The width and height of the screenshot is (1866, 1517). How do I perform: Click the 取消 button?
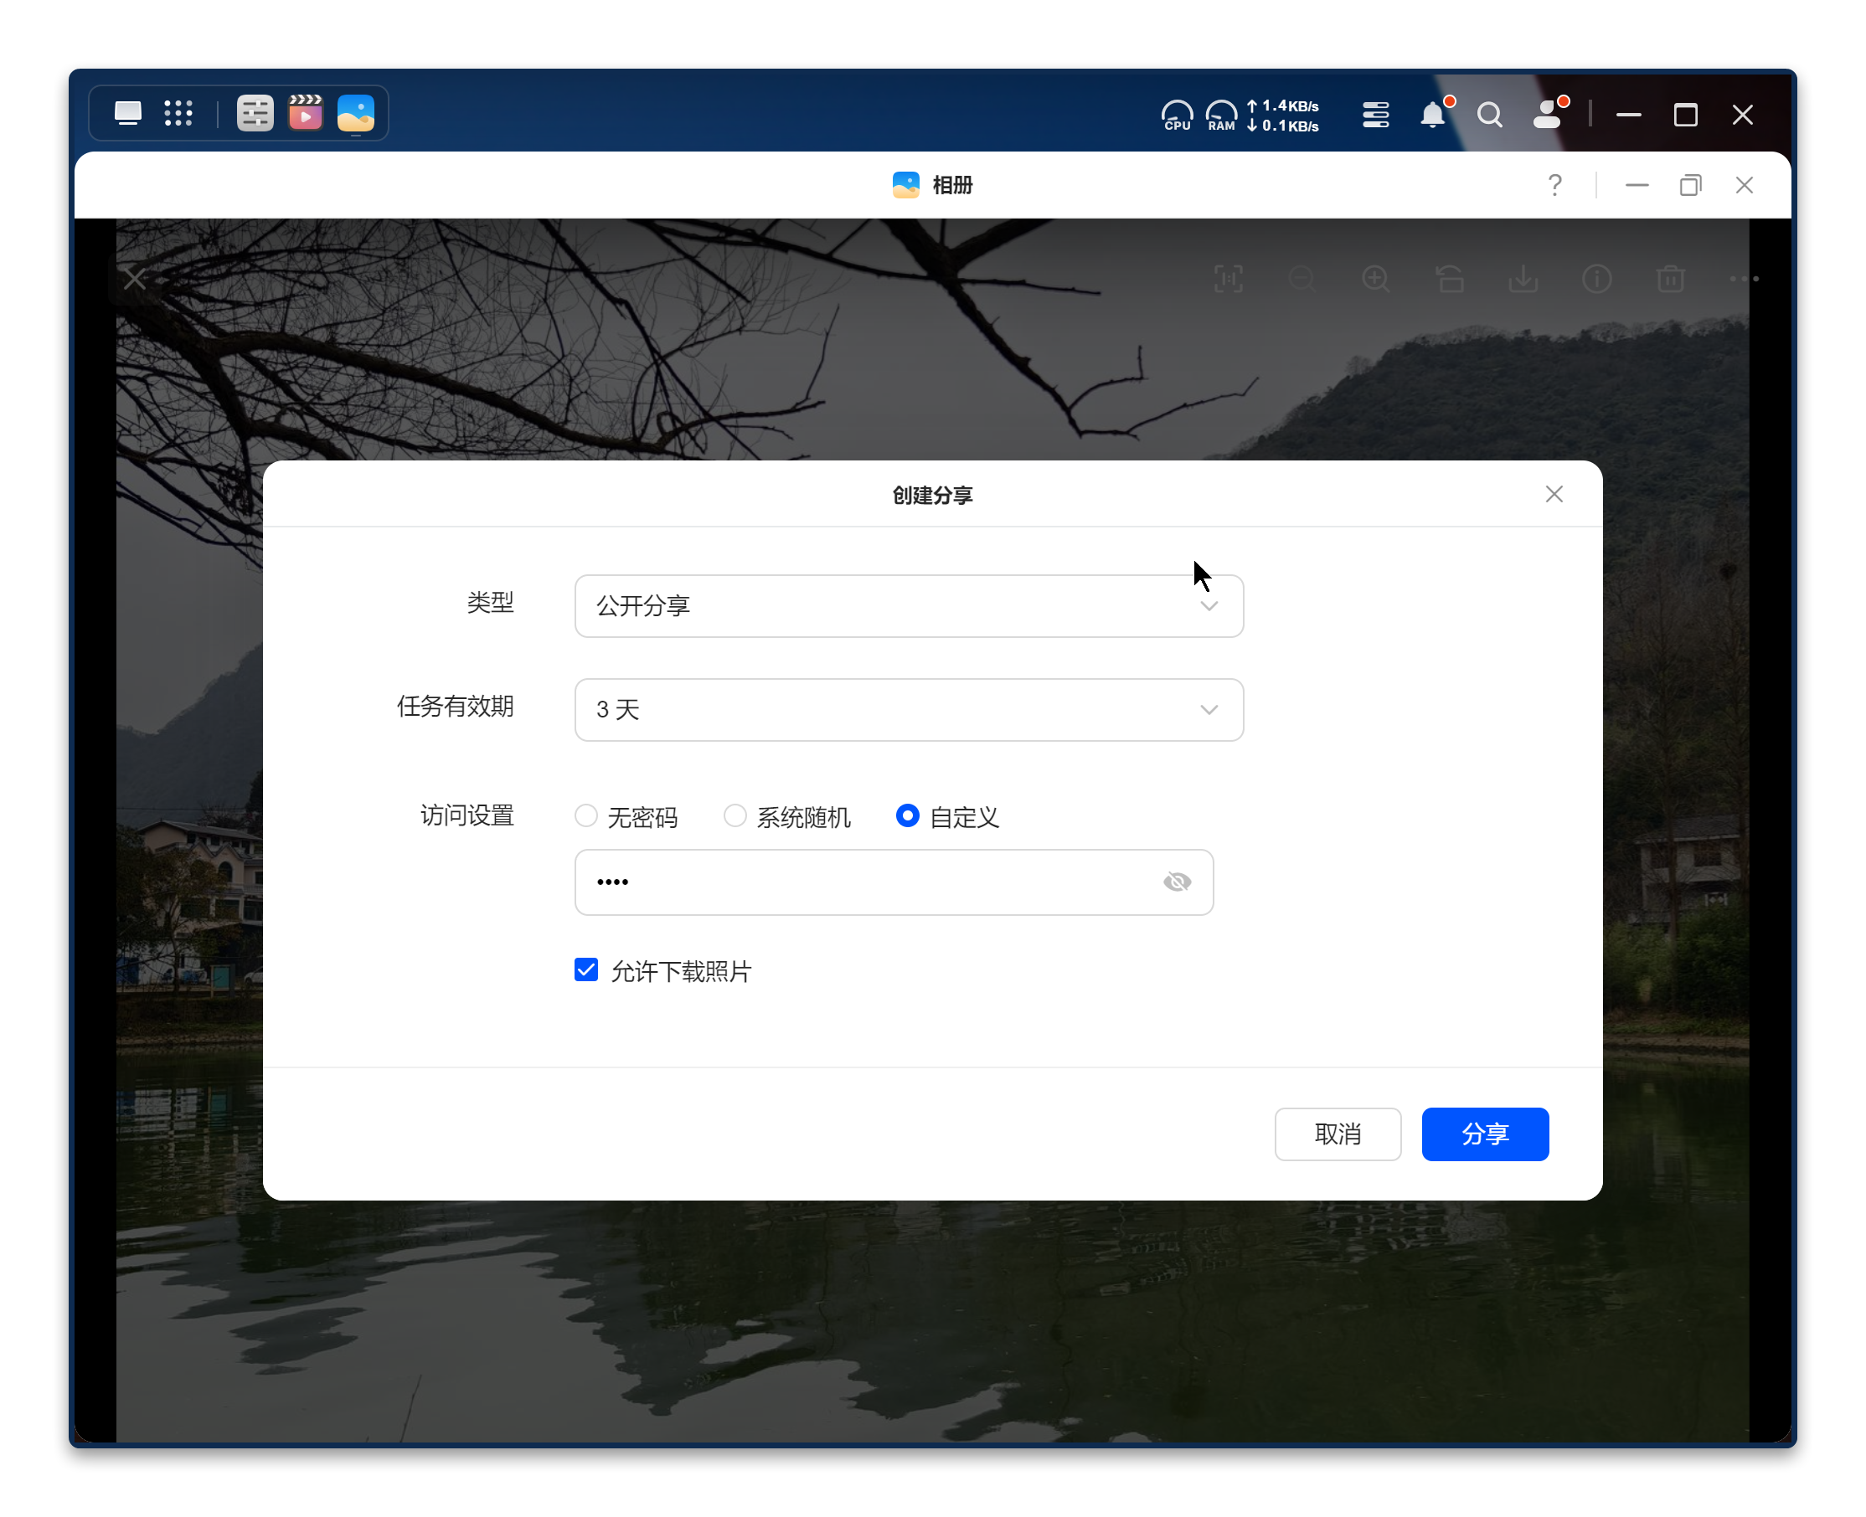pos(1338,1134)
